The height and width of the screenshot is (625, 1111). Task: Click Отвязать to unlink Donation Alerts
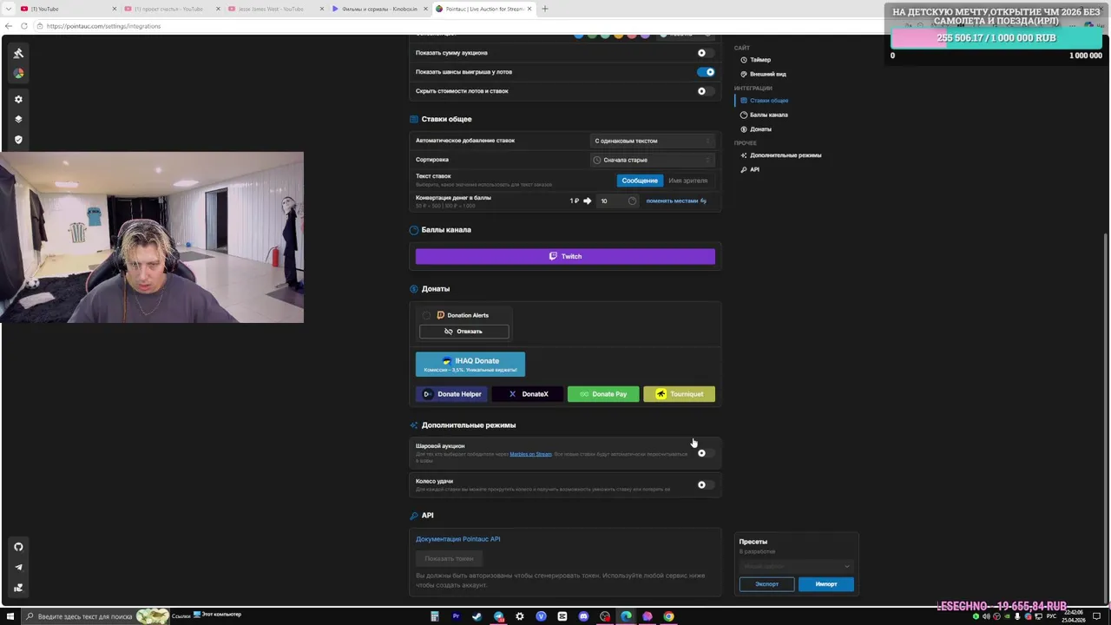464,332
